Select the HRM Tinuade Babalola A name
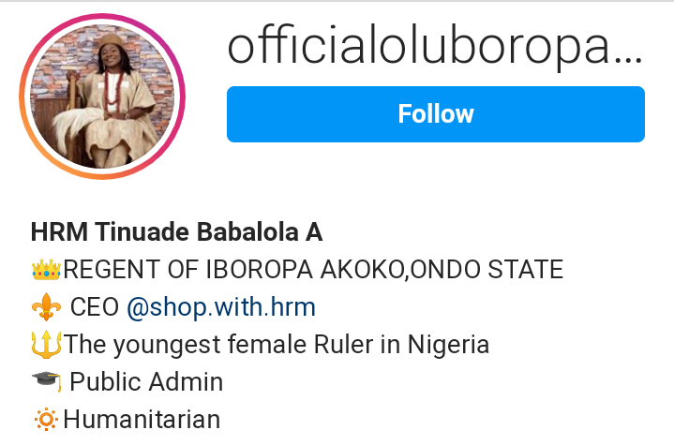Screen dimensions: 674x445 [176, 232]
